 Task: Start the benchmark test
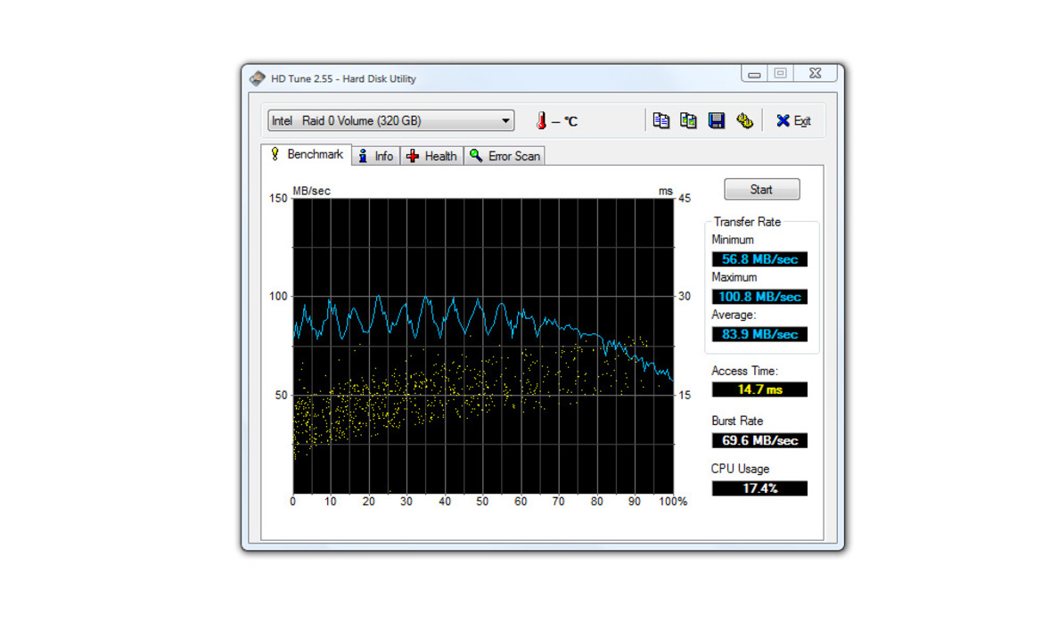(761, 190)
